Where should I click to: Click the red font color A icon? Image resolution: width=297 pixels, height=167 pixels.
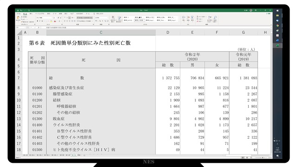(55, 21)
